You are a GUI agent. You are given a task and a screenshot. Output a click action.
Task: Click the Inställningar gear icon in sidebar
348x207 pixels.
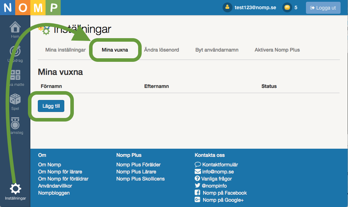tap(15, 189)
